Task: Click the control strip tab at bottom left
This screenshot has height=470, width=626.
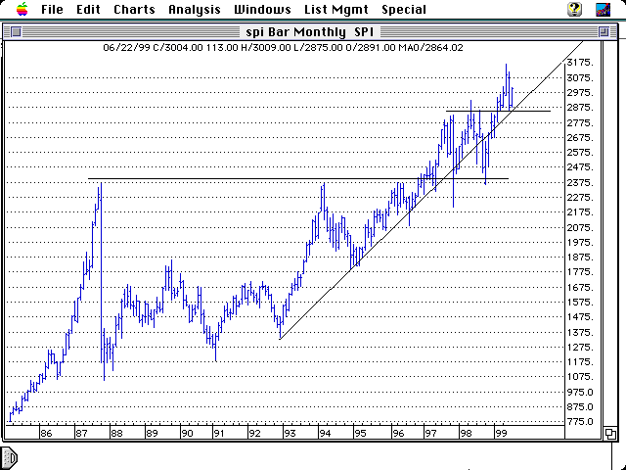Action: point(9,457)
